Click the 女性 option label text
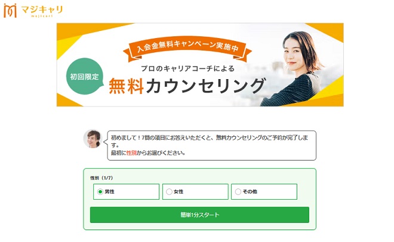Image resolution: width=394 pixels, height=242 pixels. point(178,191)
